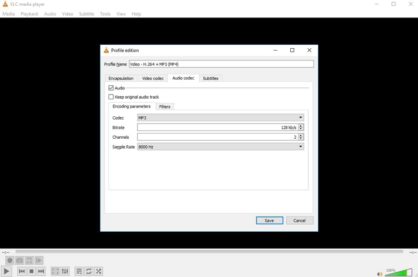
Task: Uncheck the Audio checkbox
Action: pyautogui.click(x=111, y=88)
